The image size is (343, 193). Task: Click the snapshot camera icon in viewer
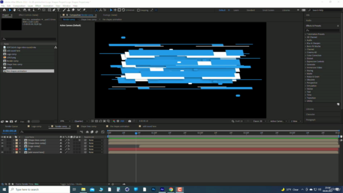130,121
